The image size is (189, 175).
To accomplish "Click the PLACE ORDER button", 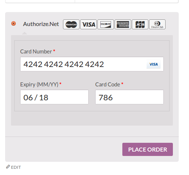I will tap(148, 149).
